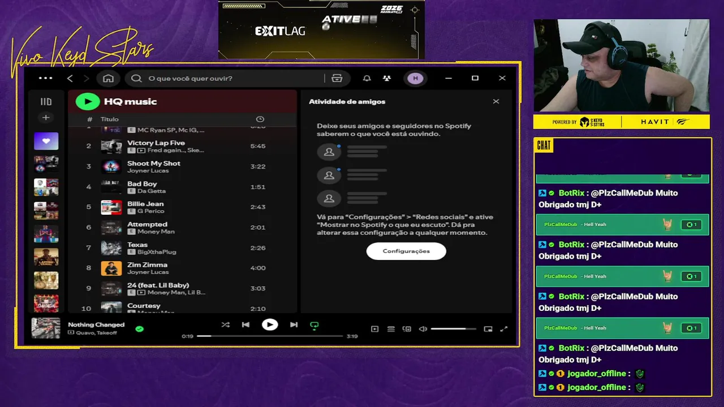This screenshot has width=724, height=407.
Task: Click the Zim Zimma album cover thumbnail
Action: pyautogui.click(x=111, y=268)
